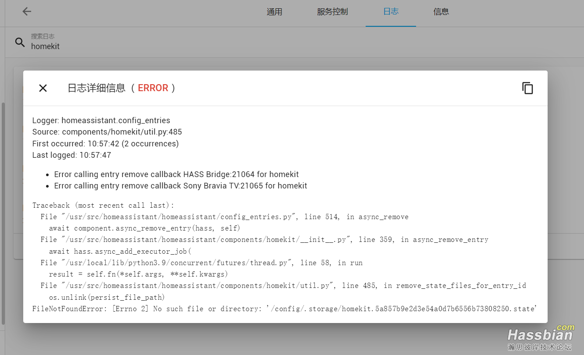Click the util.py line 485 traceback row

point(283,286)
